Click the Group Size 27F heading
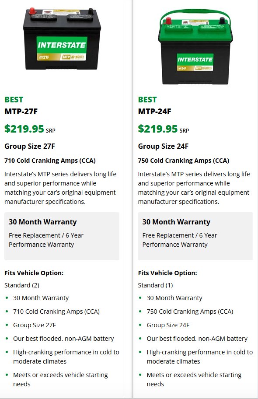Viewport: 258px width, 399px height. [30, 146]
